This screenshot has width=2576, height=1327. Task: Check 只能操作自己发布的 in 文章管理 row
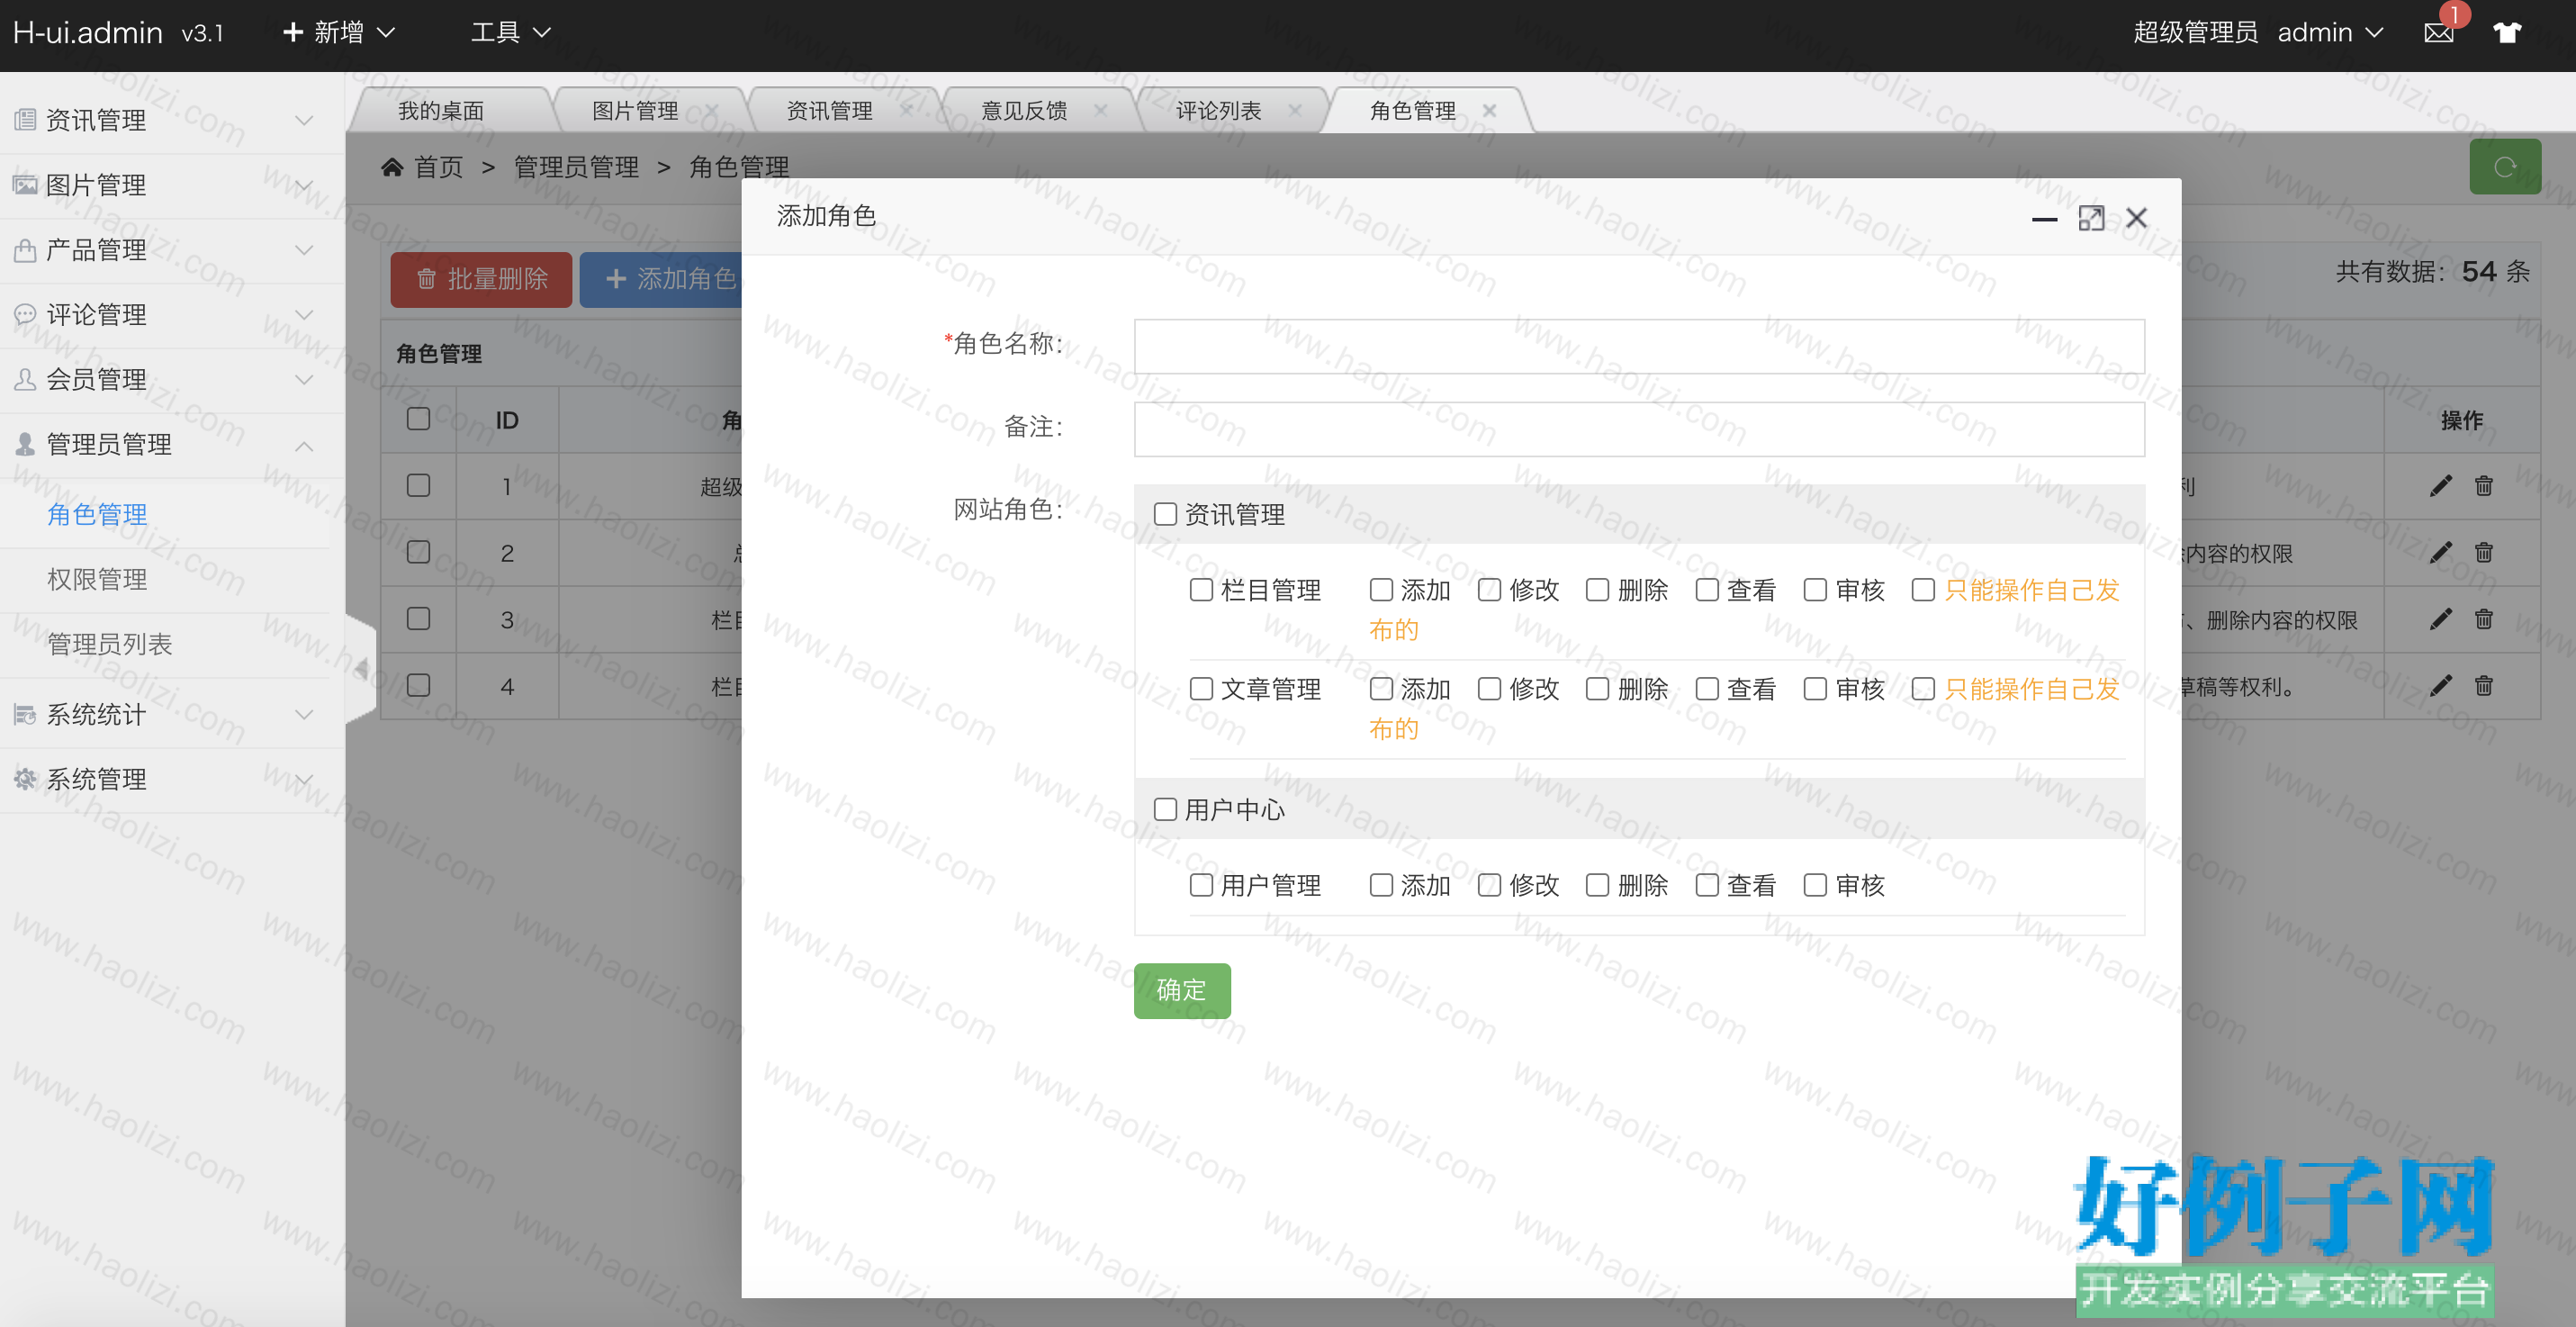click(x=1923, y=689)
